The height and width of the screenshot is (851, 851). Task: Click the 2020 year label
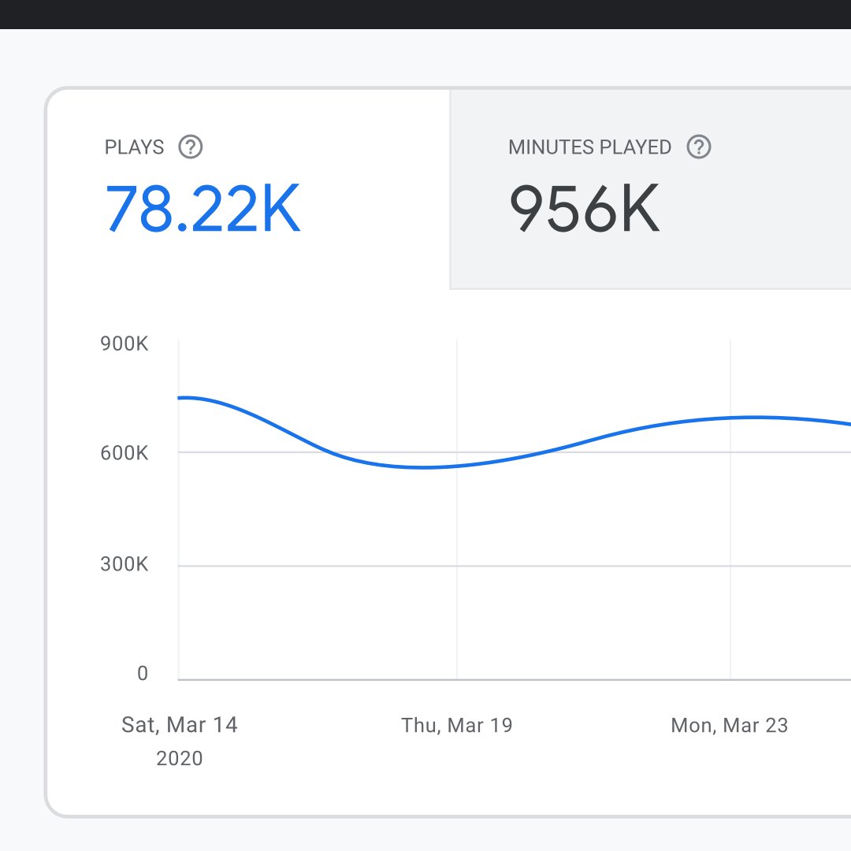(180, 758)
